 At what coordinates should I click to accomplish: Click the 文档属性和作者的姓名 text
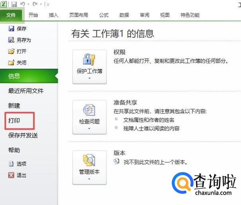click(149, 120)
